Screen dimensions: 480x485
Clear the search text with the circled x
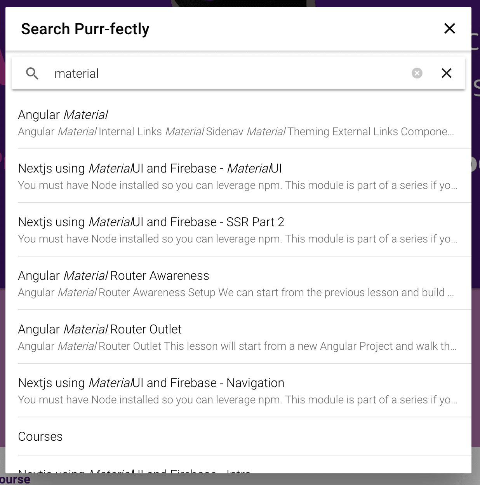click(x=417, y=73)
